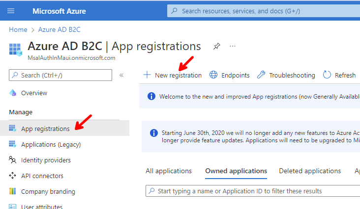360x209 pixels.
Task: Click the Applications (Legacy) icon
Action: pyautogui.click(x=12, y=144)
